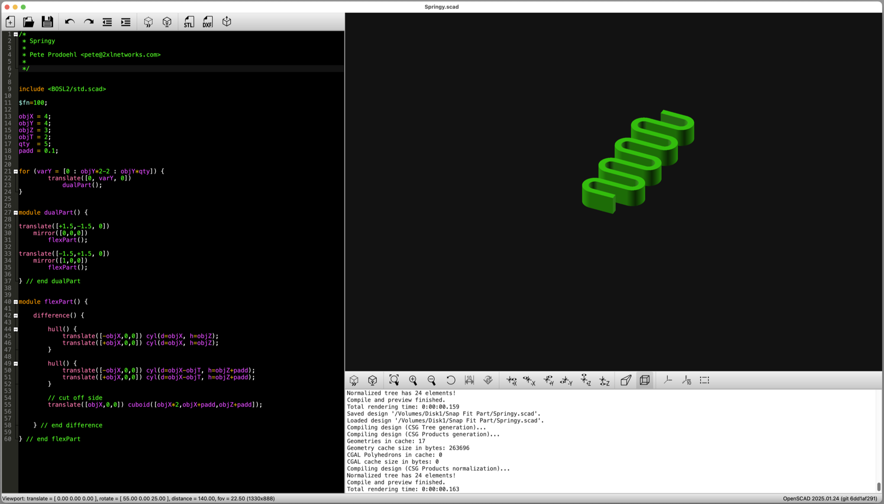Image resolution: width=884 pixels, height=504 pixels.
Task: Click 'Total rendering time: 0:00:00.159' console line
Action: coord(403,407)
